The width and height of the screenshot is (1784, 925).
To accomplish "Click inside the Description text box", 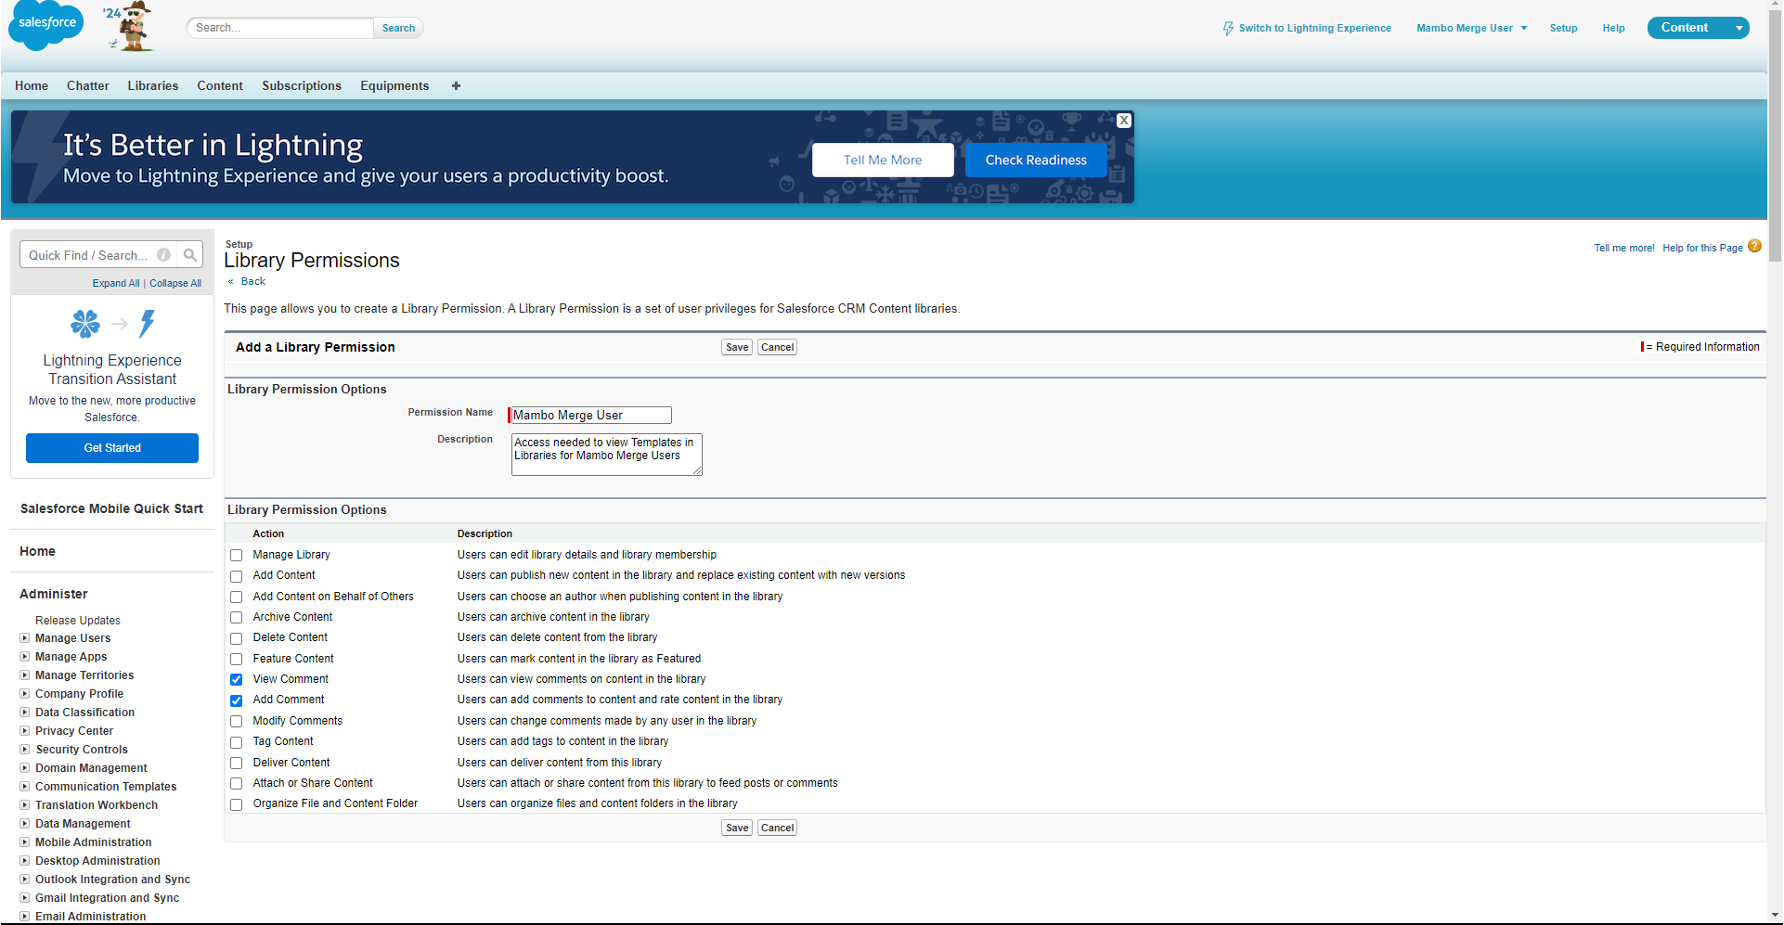I will (x=606, y=454).
